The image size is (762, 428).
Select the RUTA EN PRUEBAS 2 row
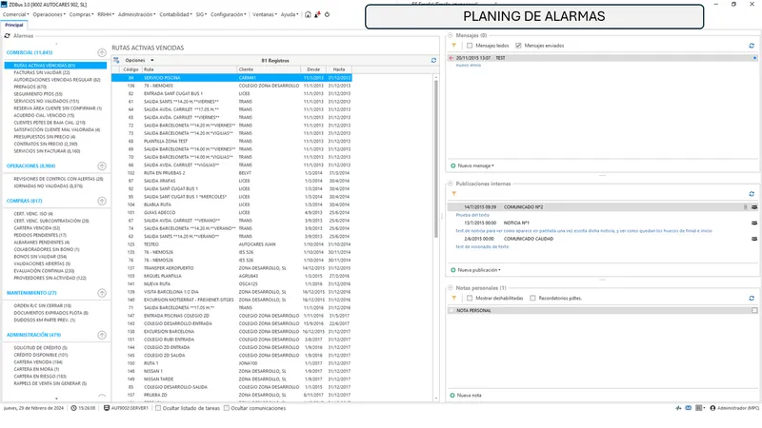pyautogui.click(x=231, y=173)
